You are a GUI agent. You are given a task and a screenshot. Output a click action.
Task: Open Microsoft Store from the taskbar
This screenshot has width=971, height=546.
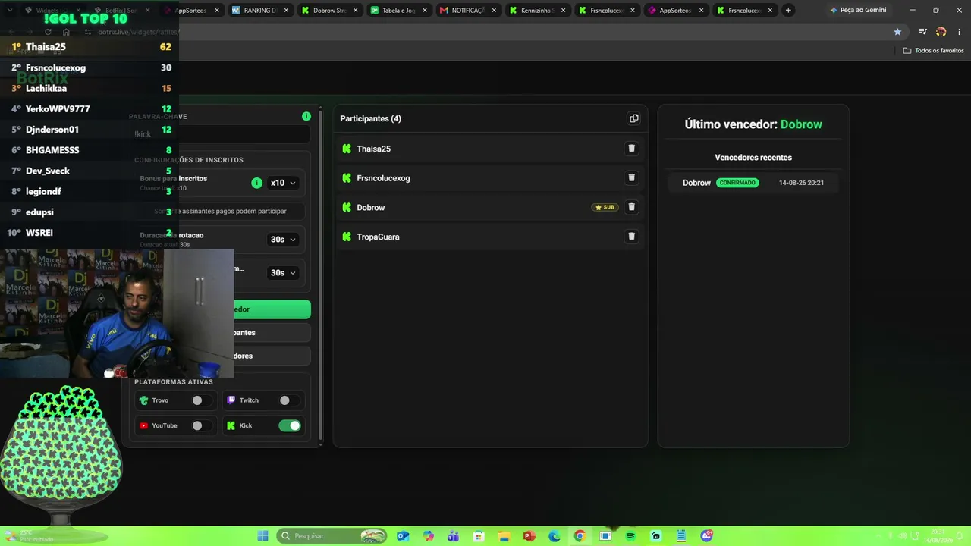click(479, 536)
